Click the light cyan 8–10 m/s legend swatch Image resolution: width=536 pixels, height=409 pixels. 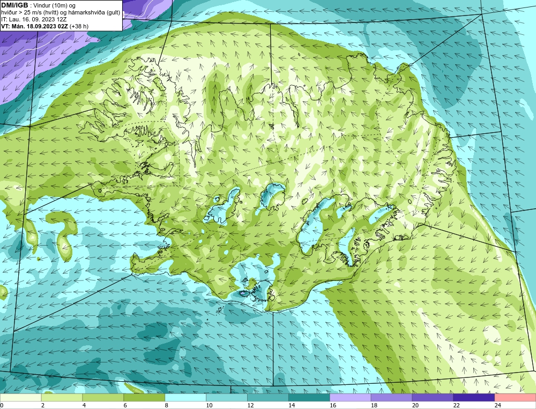pos(185,397)
